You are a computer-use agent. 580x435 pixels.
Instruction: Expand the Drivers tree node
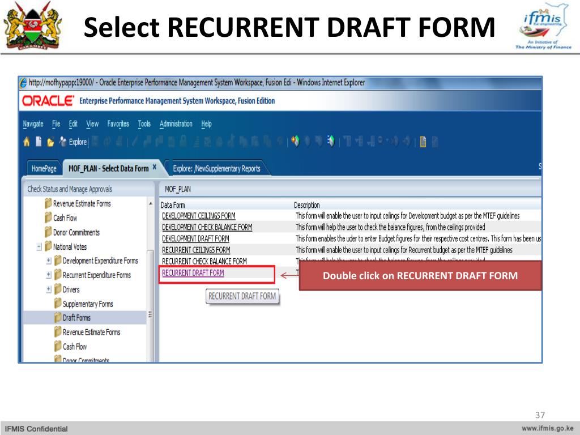tap(49, 289)
